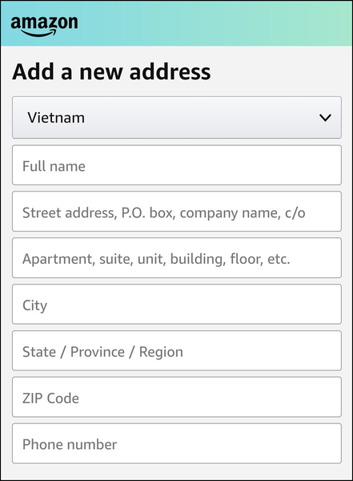Click the Apartment, suite, unit field
This screenshot has width=353, height=481.
(177, 257)
